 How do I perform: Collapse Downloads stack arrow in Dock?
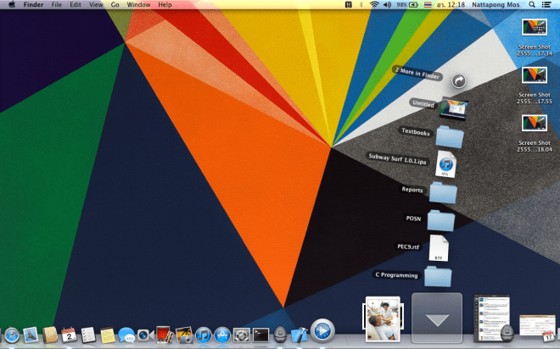[437, 318]
